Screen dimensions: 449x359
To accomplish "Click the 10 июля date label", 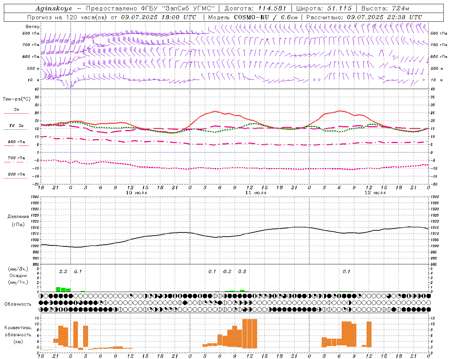I will coord(136,193).
